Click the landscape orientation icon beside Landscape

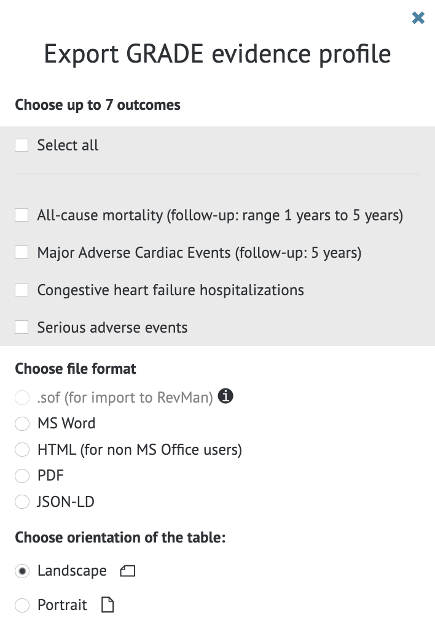point(127,570)
